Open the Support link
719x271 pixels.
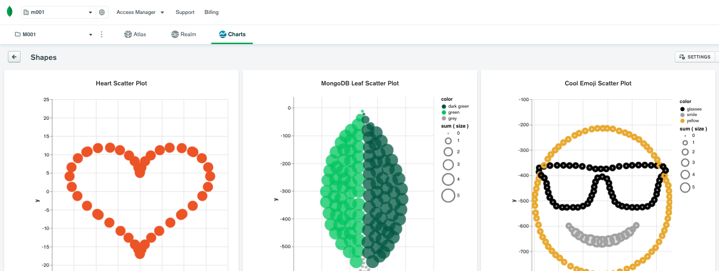[185, 13]
